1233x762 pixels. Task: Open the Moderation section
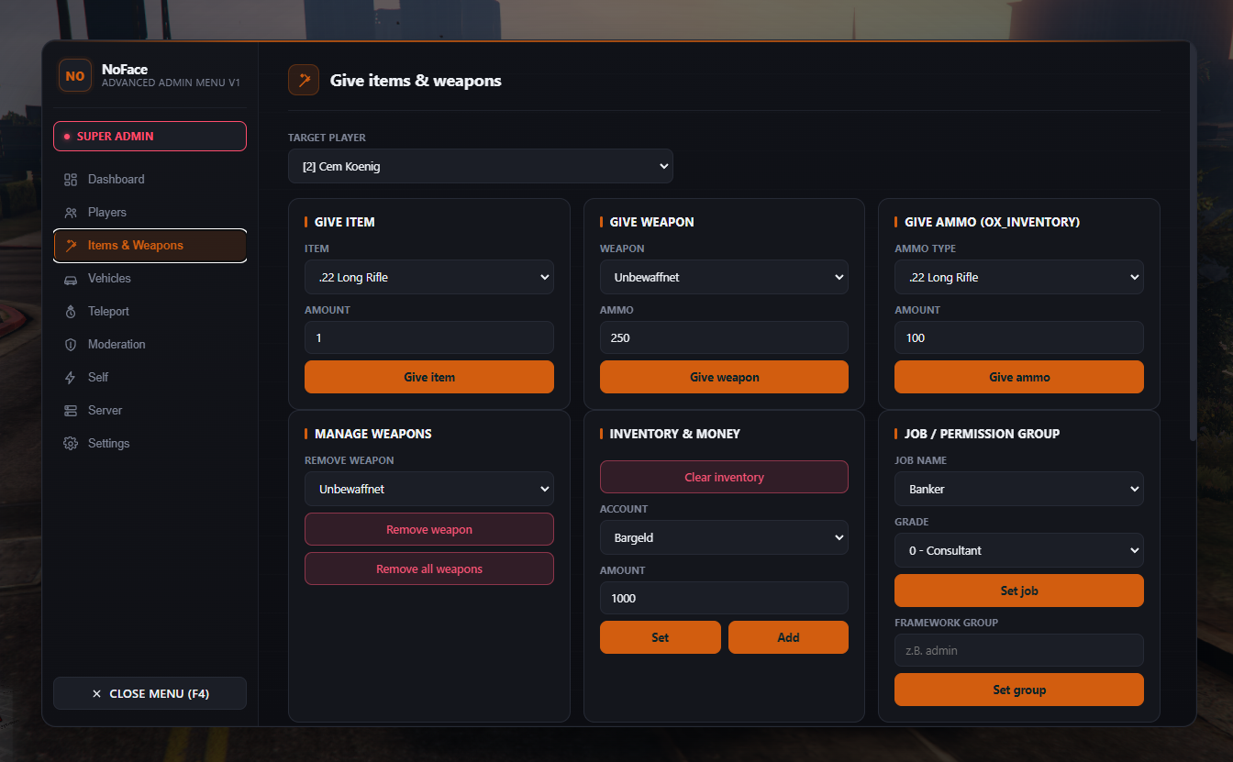coord(150,345)
